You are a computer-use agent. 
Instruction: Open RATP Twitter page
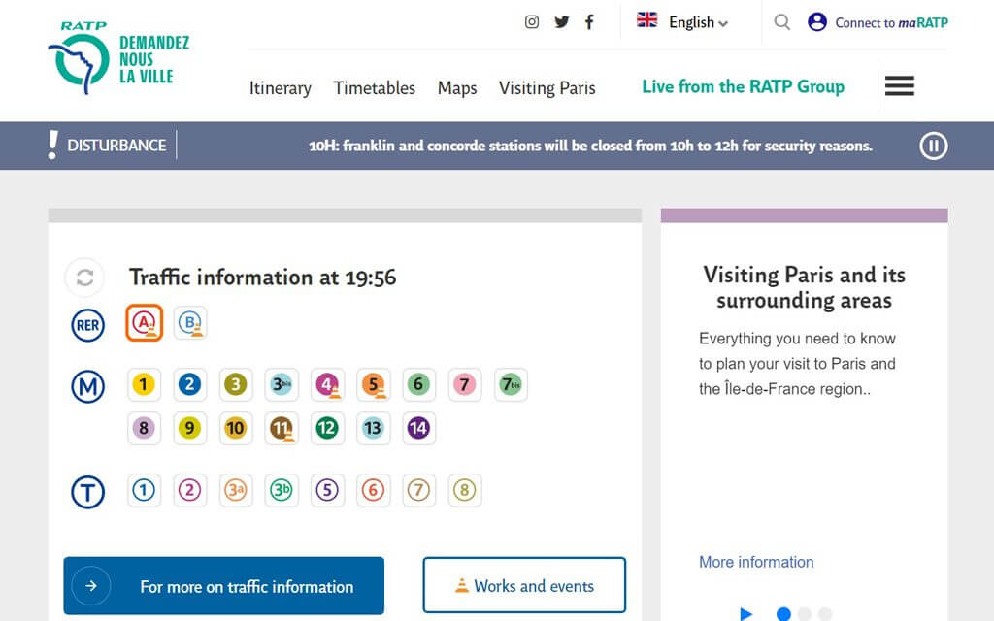[x=561, y=22]
